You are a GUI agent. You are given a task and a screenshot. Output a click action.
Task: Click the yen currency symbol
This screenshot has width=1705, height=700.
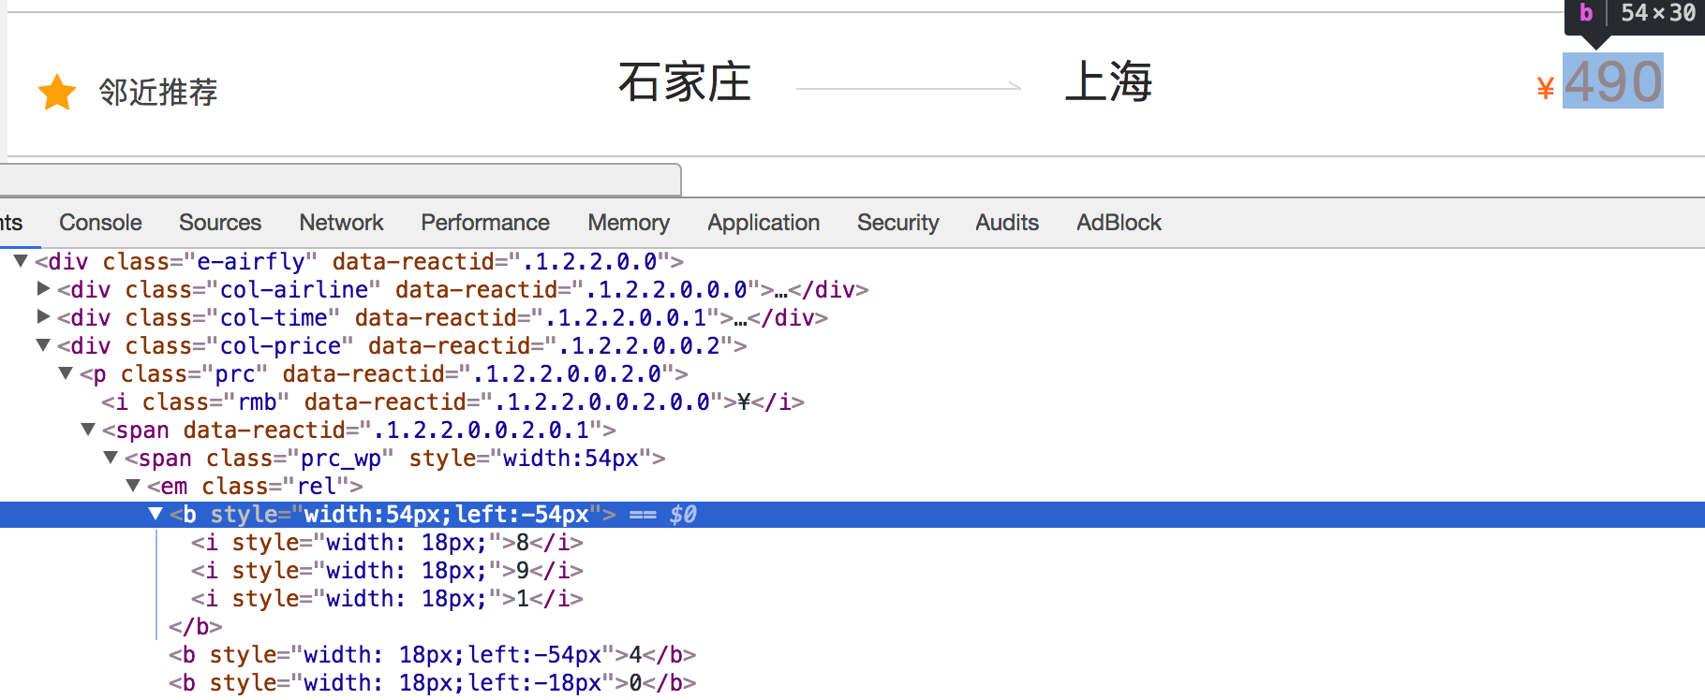point(1546,89)
